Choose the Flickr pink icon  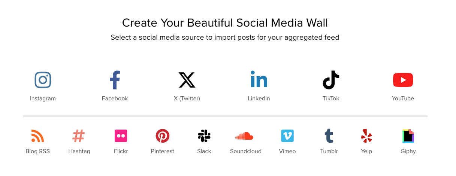pos(121,136)
